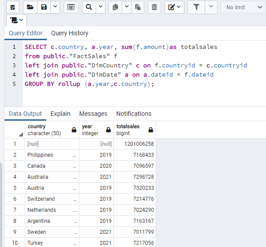This screenshot has width=266, height=247.
Task: Click the country column header
Action: pos(52,130)
